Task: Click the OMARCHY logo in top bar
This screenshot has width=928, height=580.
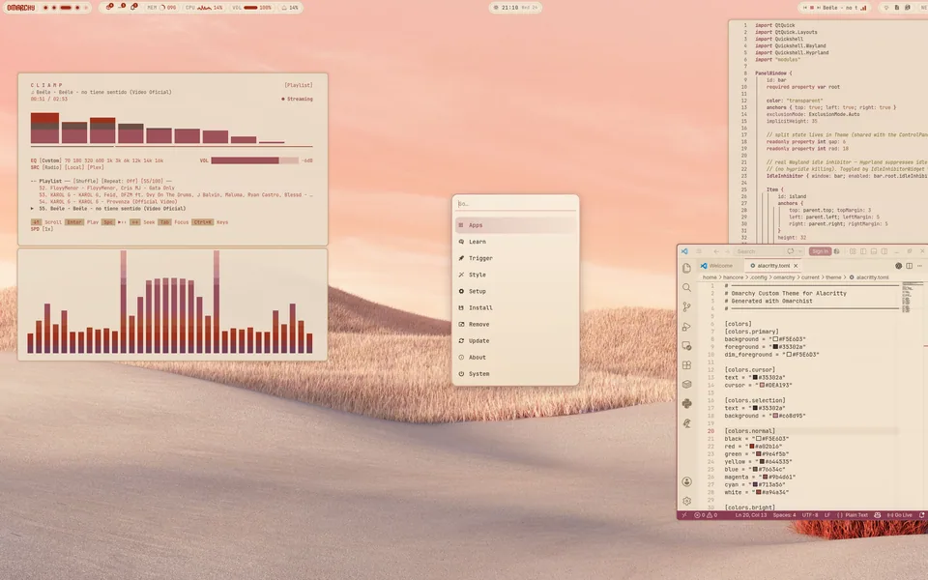Action: pyautogui.click(x=21, y=8)
